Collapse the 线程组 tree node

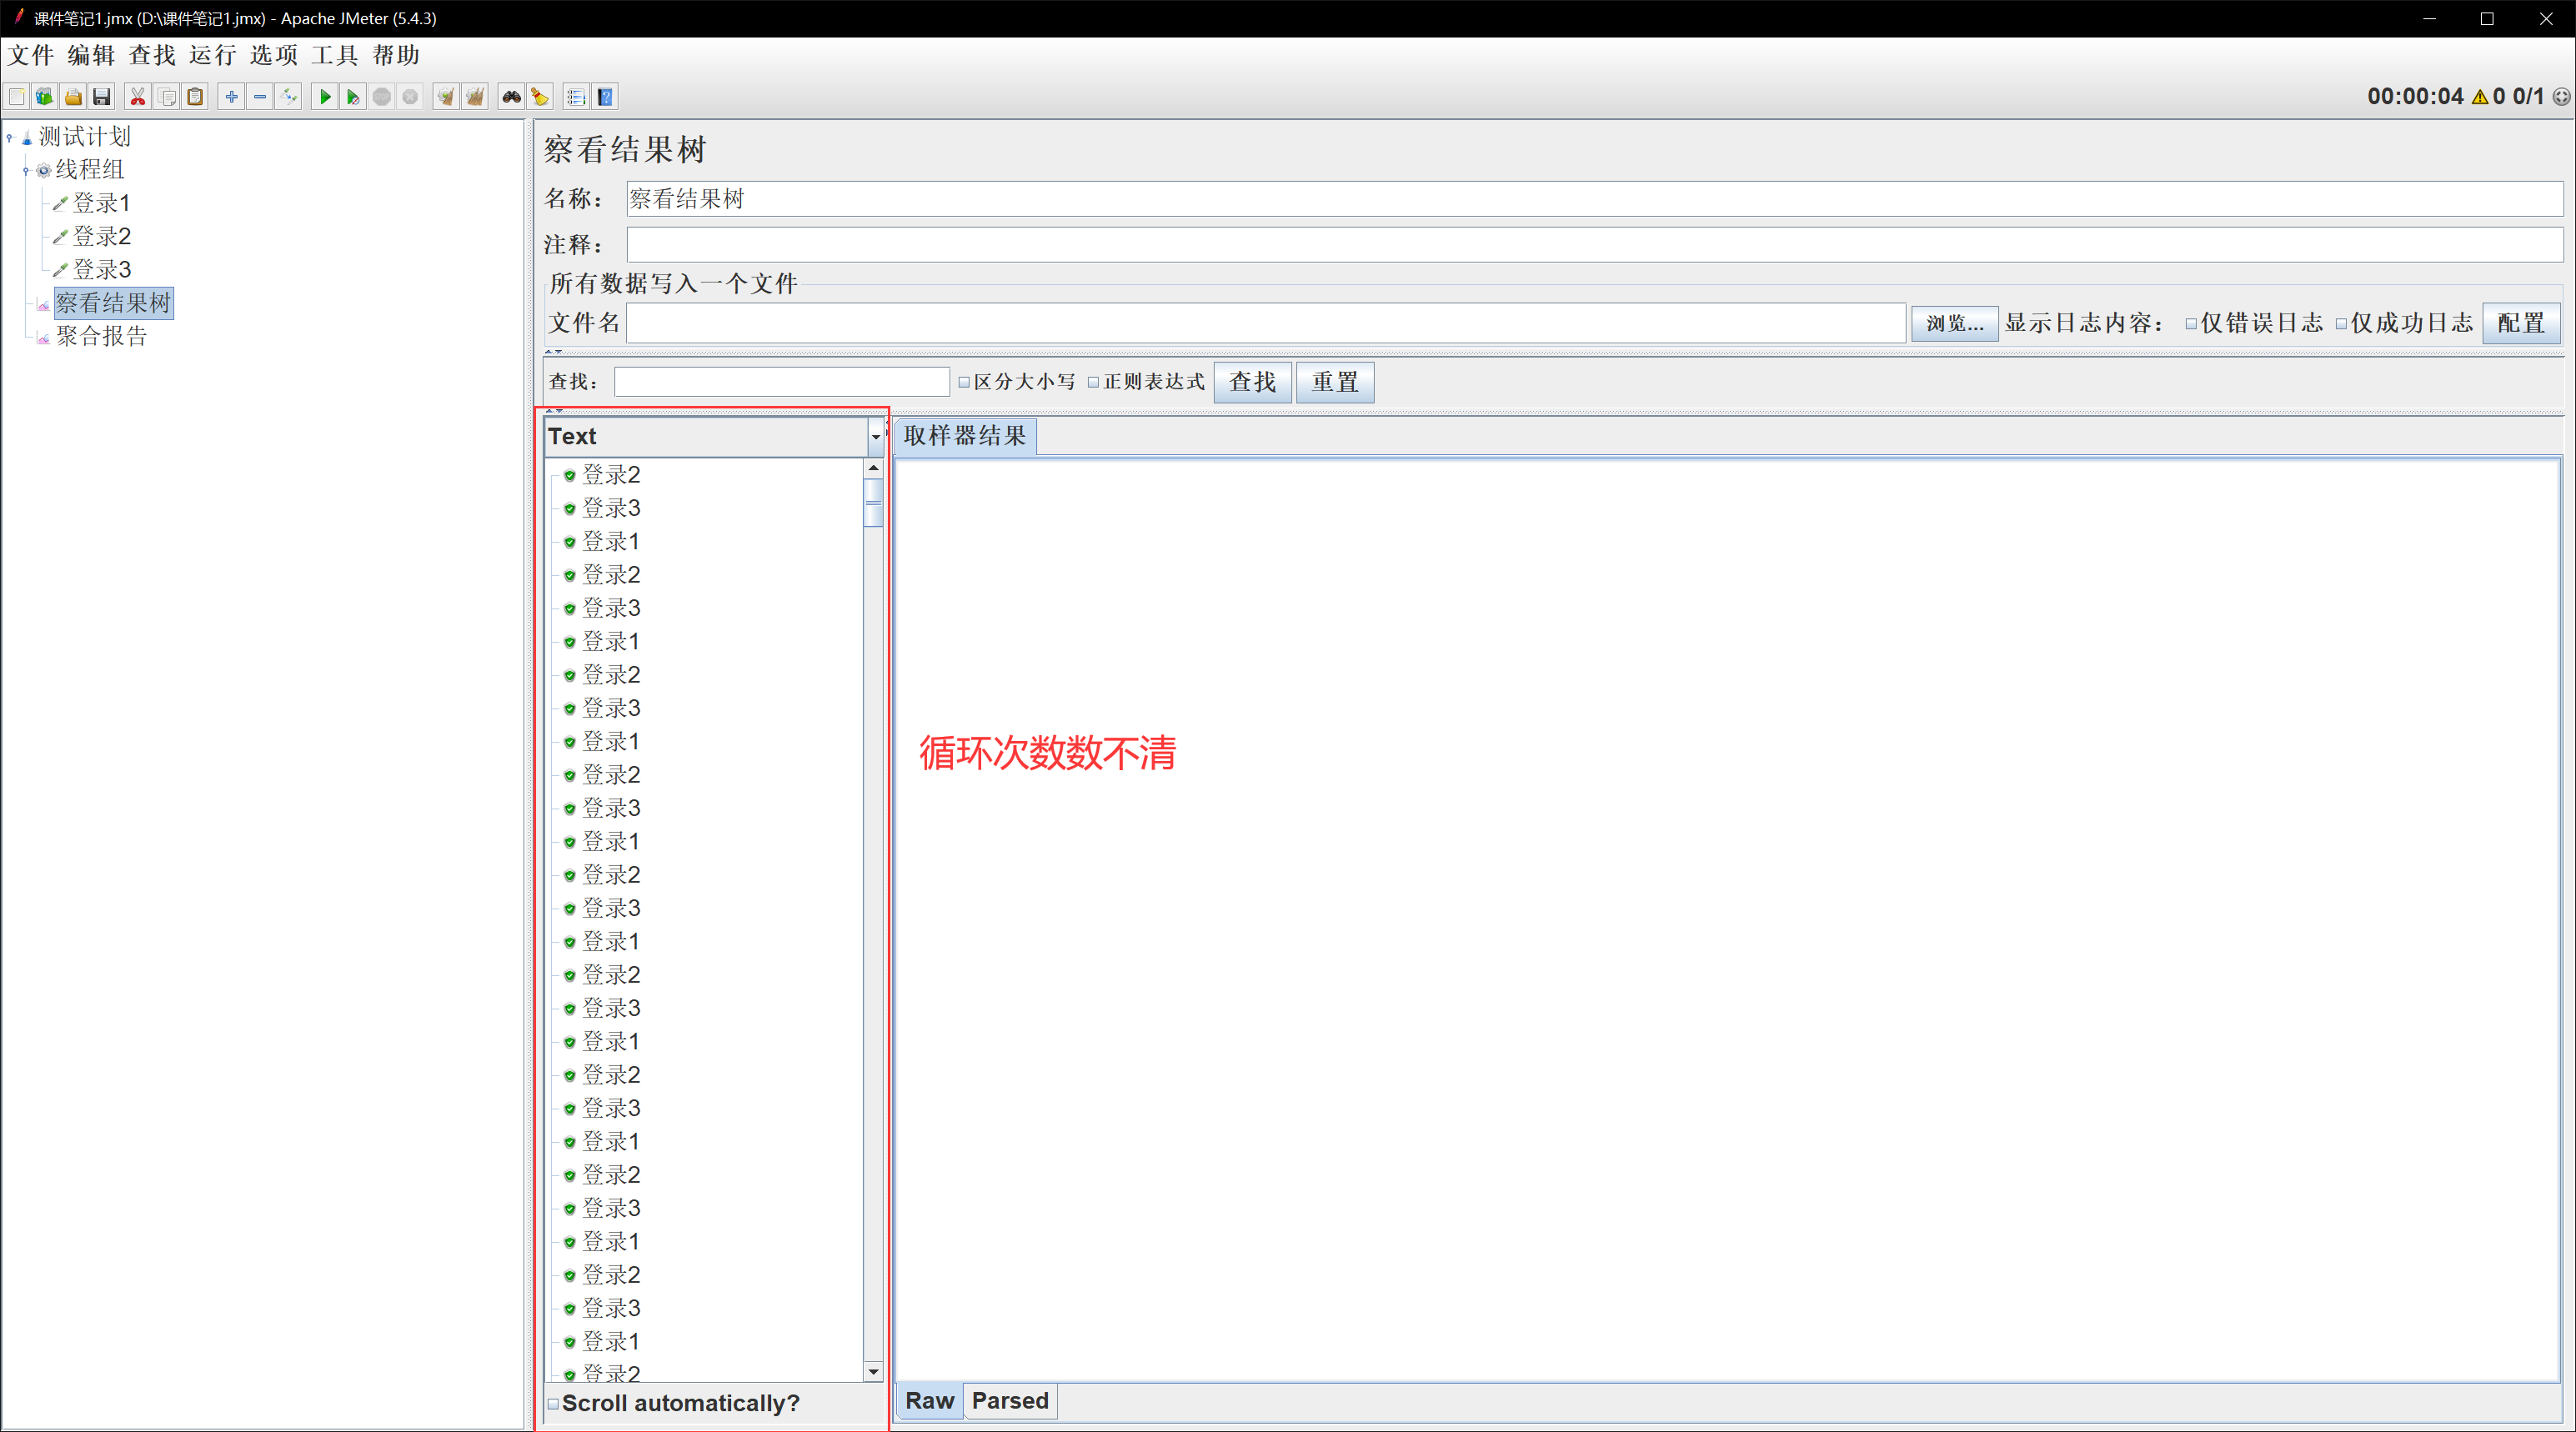point(26,171)
